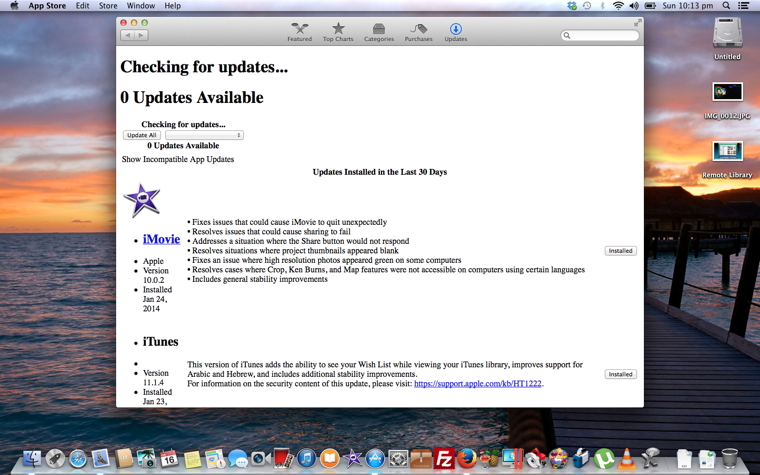Open the App Store menu
This screenshot has width=760, height=475.
point(47,6)
